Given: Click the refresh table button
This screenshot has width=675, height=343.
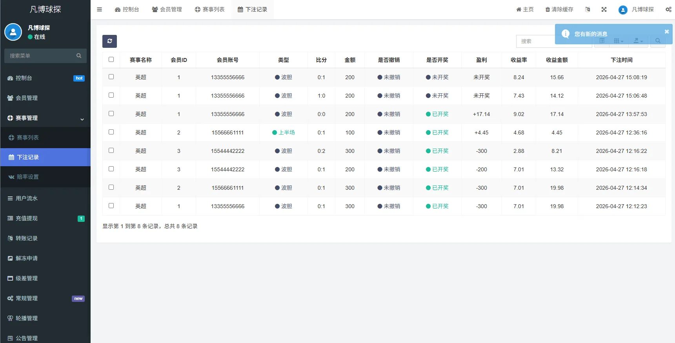Looking at the screenshot, I should 109,41.
